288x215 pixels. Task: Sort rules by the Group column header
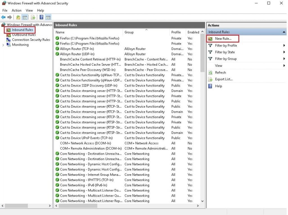(x=146, y=32)
